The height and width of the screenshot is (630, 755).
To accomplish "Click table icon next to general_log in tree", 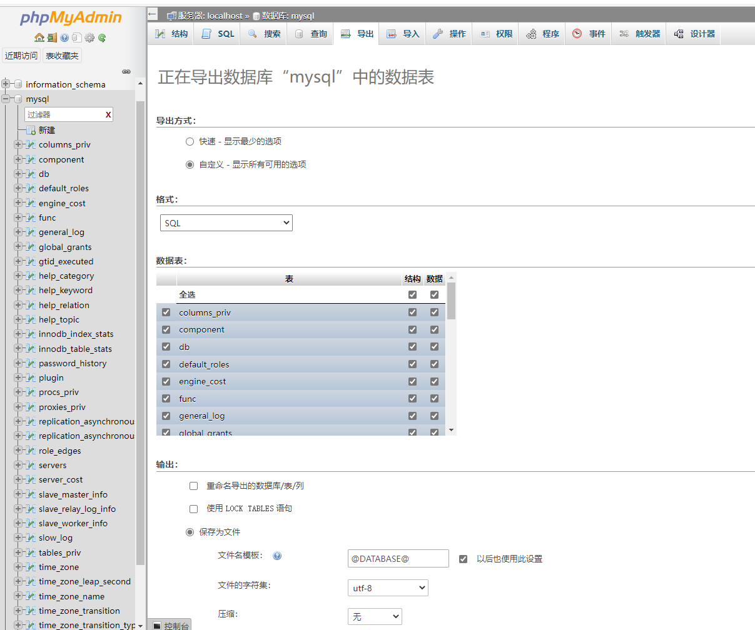I will point(31,232).
